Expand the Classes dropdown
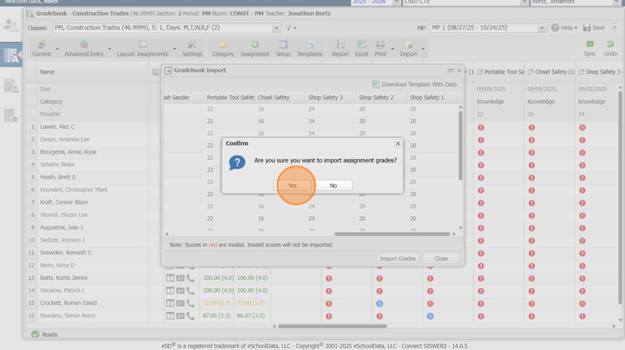This screenshot has width=625, height=350. (276, 28)
